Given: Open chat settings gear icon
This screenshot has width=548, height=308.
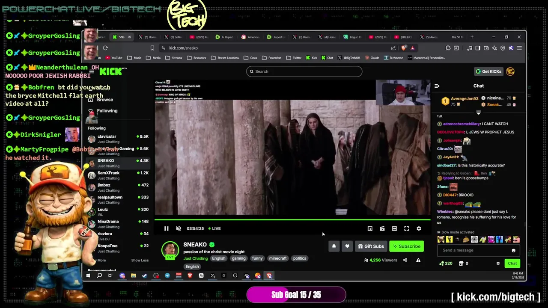Looking at the screenshot, I should tap(498, 264).
